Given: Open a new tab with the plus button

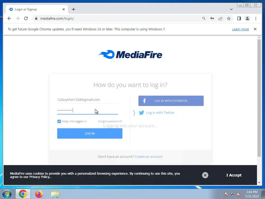Looking at the screenshot, I should point(73,9).
